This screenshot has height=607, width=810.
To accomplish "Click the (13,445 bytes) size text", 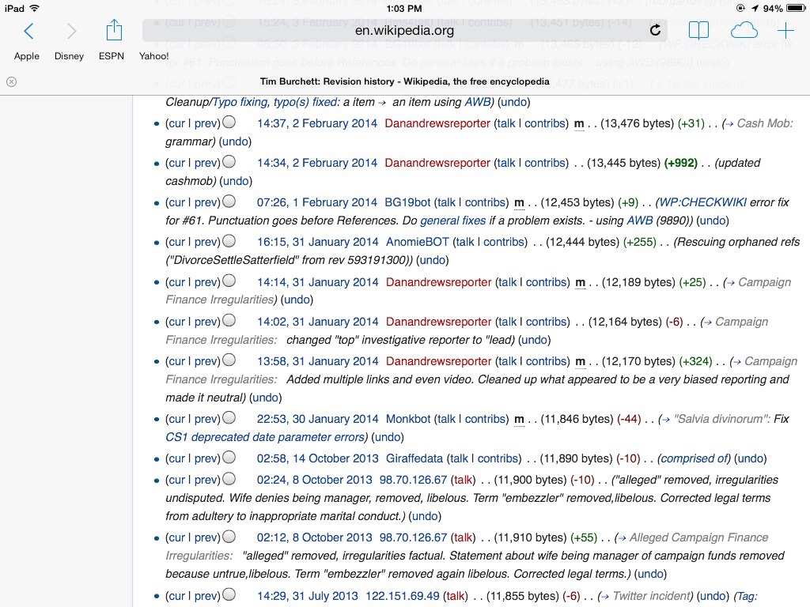I will 624,163.
